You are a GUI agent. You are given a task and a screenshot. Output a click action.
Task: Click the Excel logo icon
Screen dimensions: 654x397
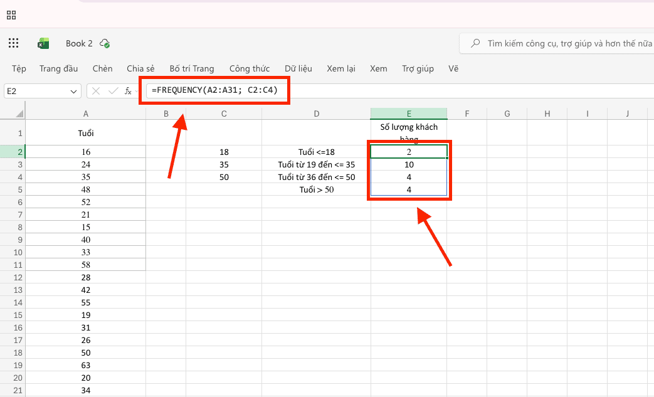click(x=43, y=43)
